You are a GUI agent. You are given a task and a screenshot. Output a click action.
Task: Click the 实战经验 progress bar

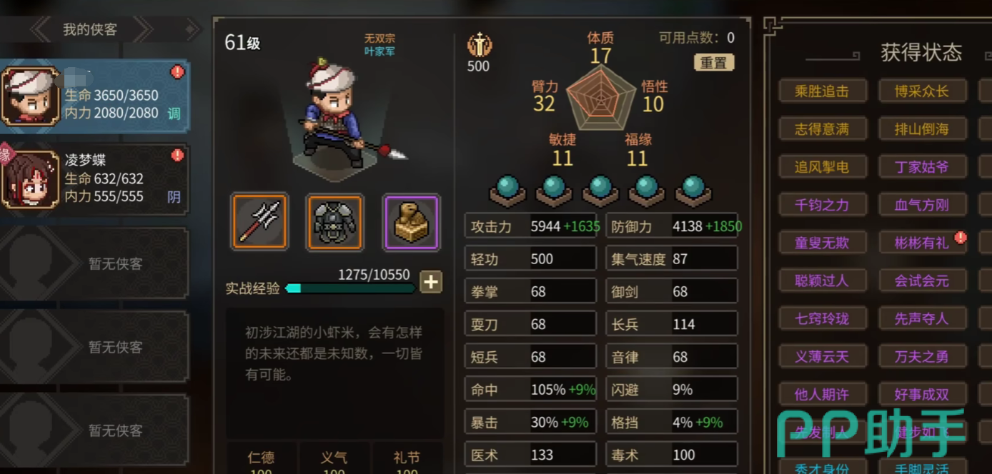coord(350,288)
